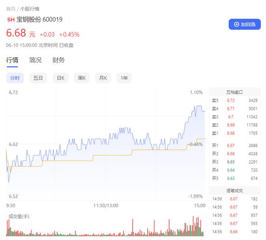The height and width of the screenshot is (240, 266).
Task: Click the 买1 row volume 2686
Action: click(x=253, y=145)
